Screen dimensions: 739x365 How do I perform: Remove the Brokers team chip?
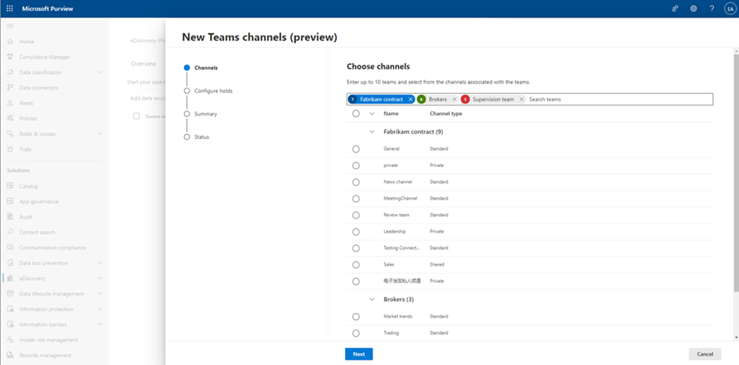point(454,99)
